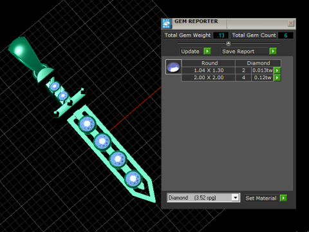Click the Save Report button label
The image size is (309, 232).
(245, 52)
